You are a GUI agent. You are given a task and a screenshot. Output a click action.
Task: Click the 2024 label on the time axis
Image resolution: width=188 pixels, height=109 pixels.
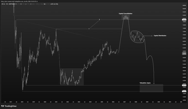click(90, 102)
